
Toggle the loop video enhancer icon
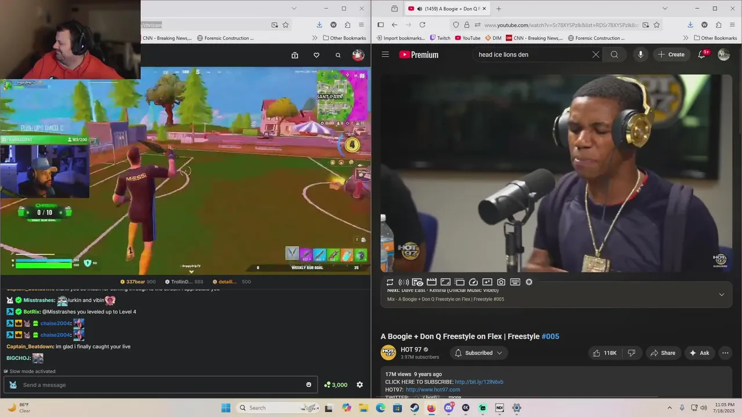point(390,282)
